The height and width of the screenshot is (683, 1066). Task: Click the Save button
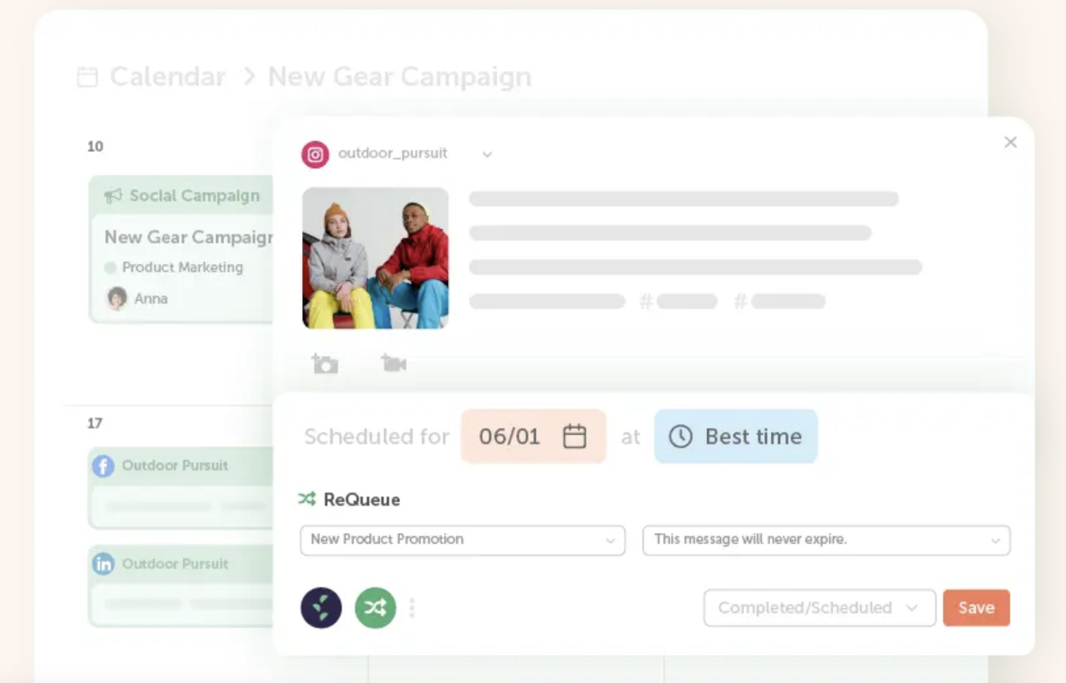[976, 607]
